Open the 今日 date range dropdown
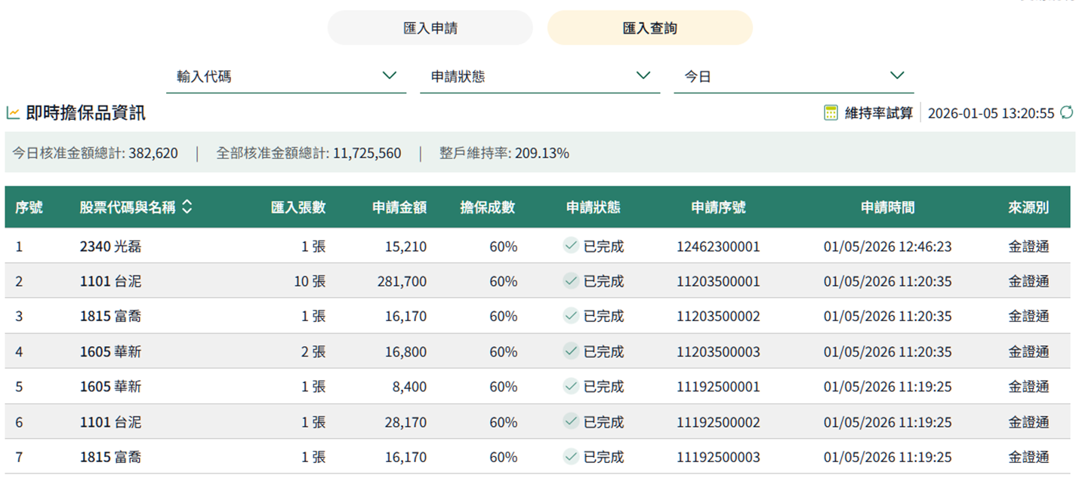The image size is (1076, 478). pyautogui.click(x=793, y=76)
